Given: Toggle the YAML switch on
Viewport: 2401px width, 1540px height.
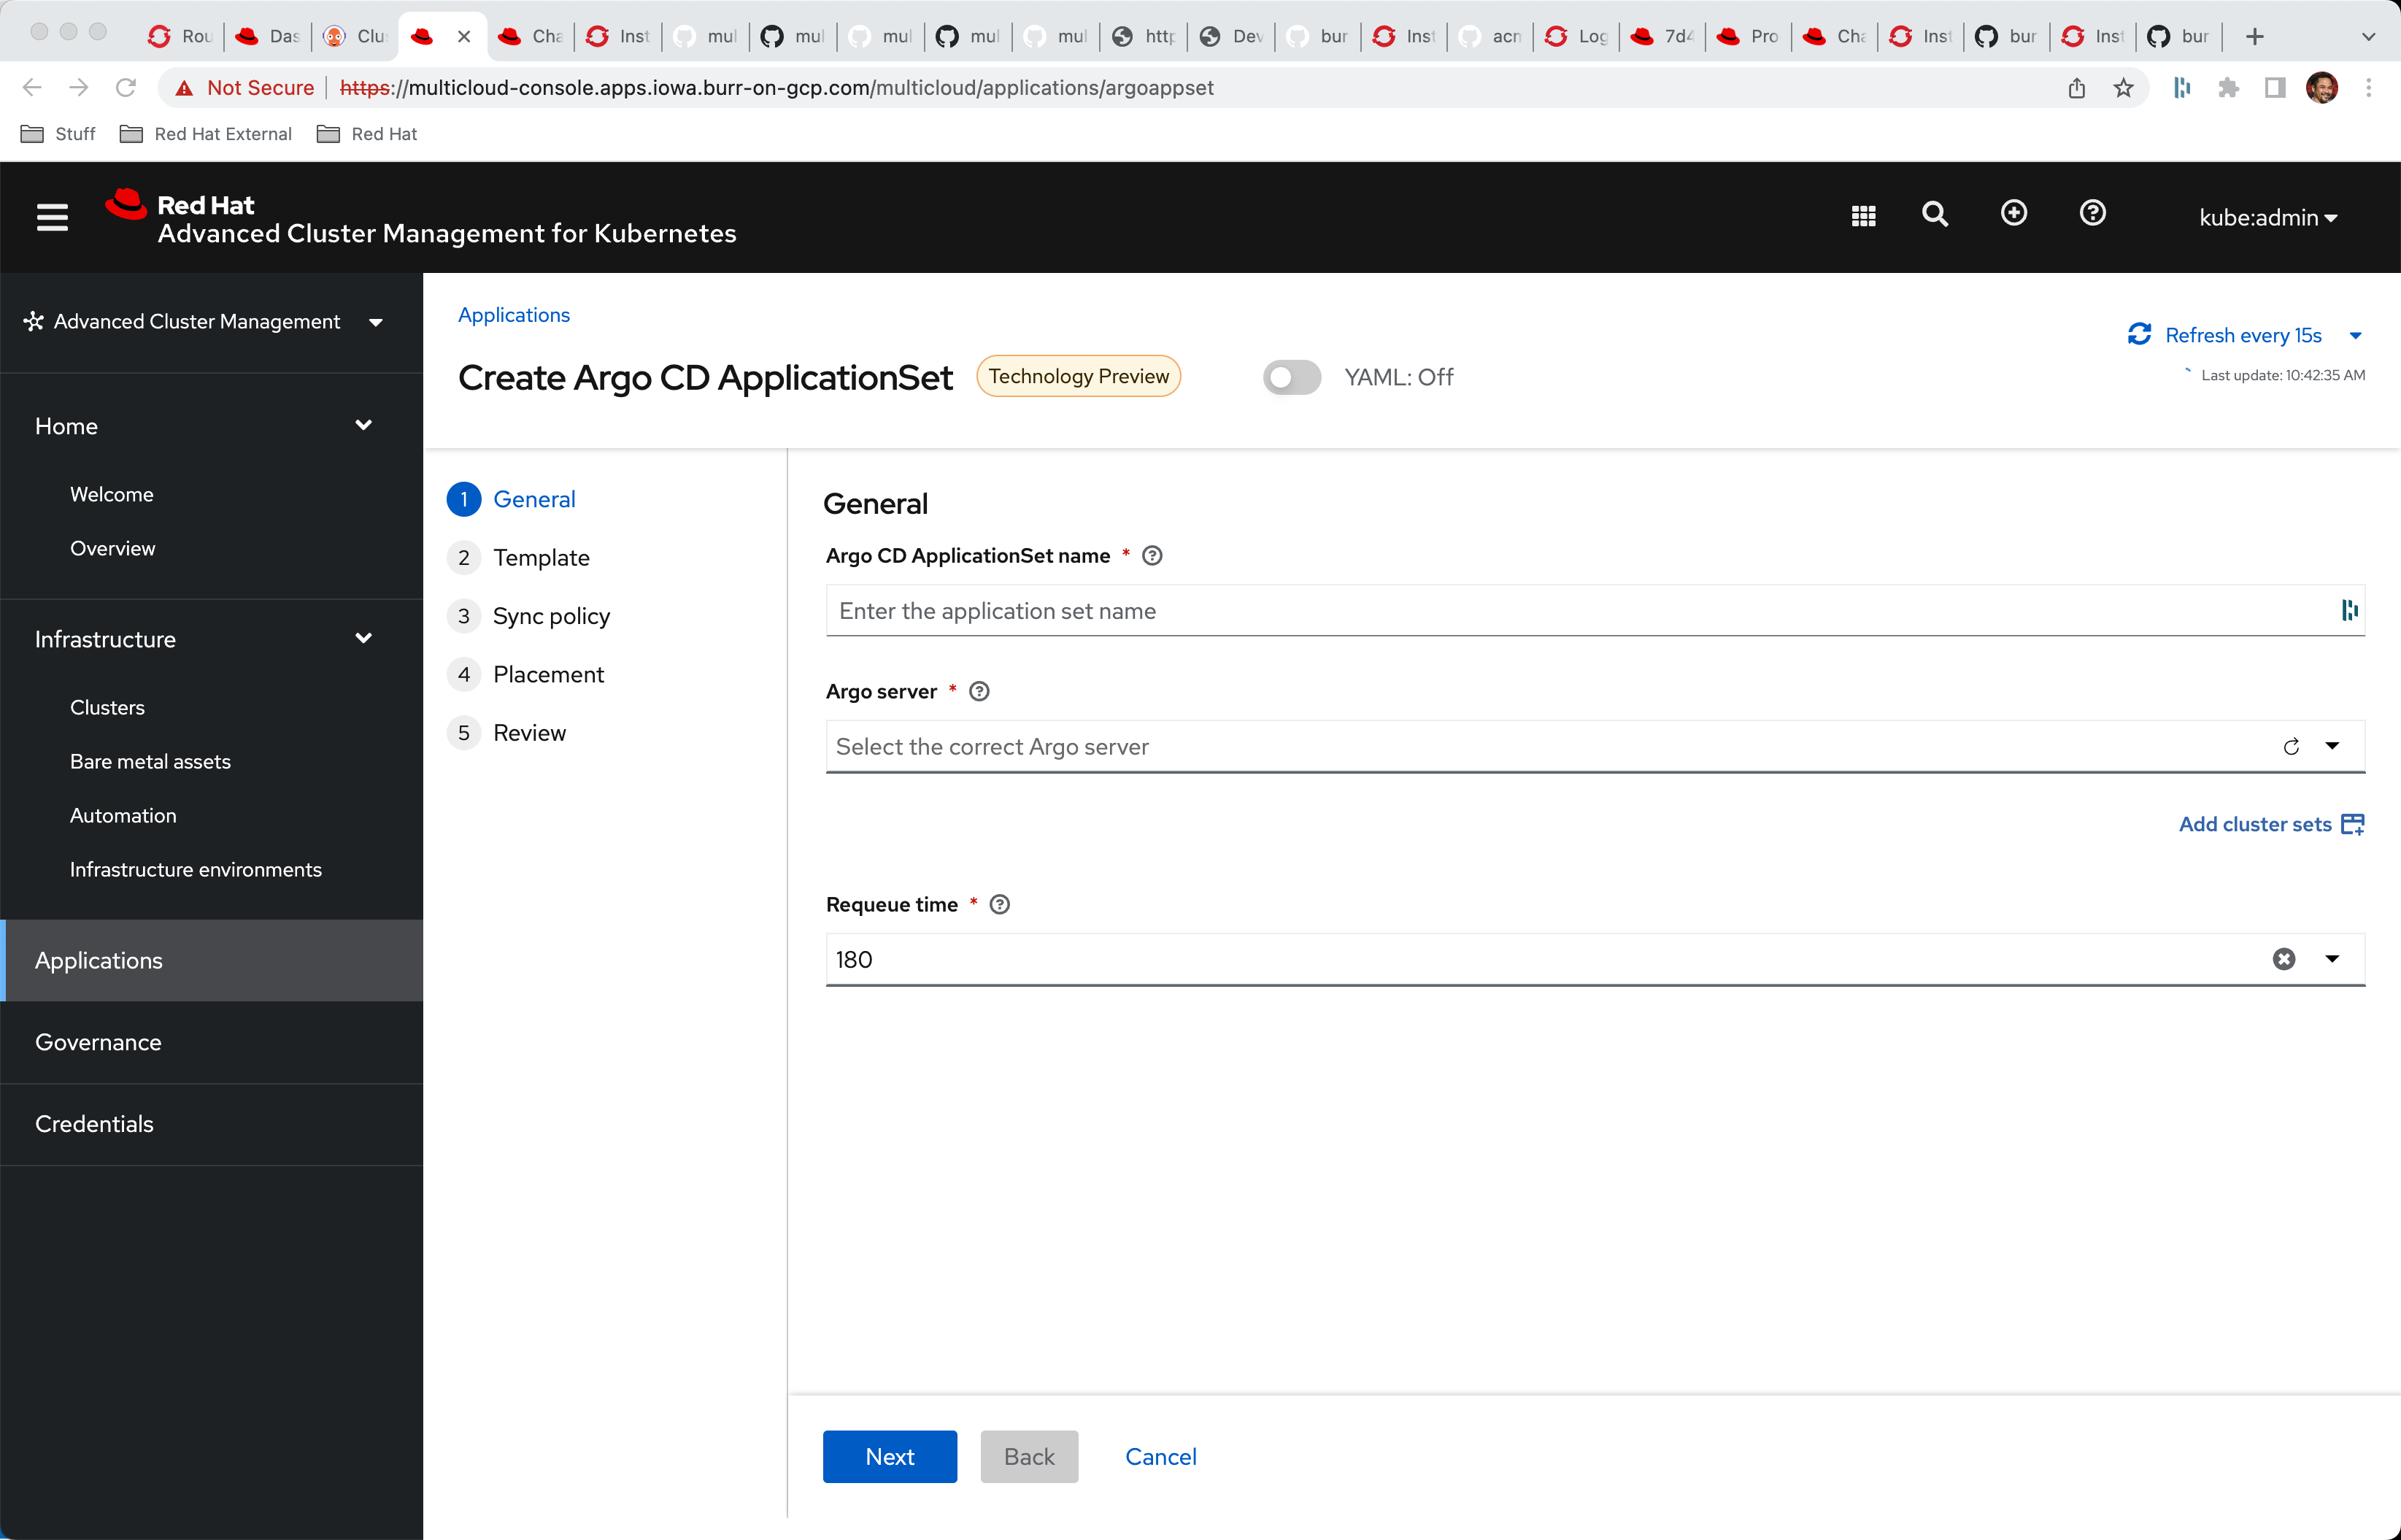Looking at the screenshot, I should point(1292,378).
